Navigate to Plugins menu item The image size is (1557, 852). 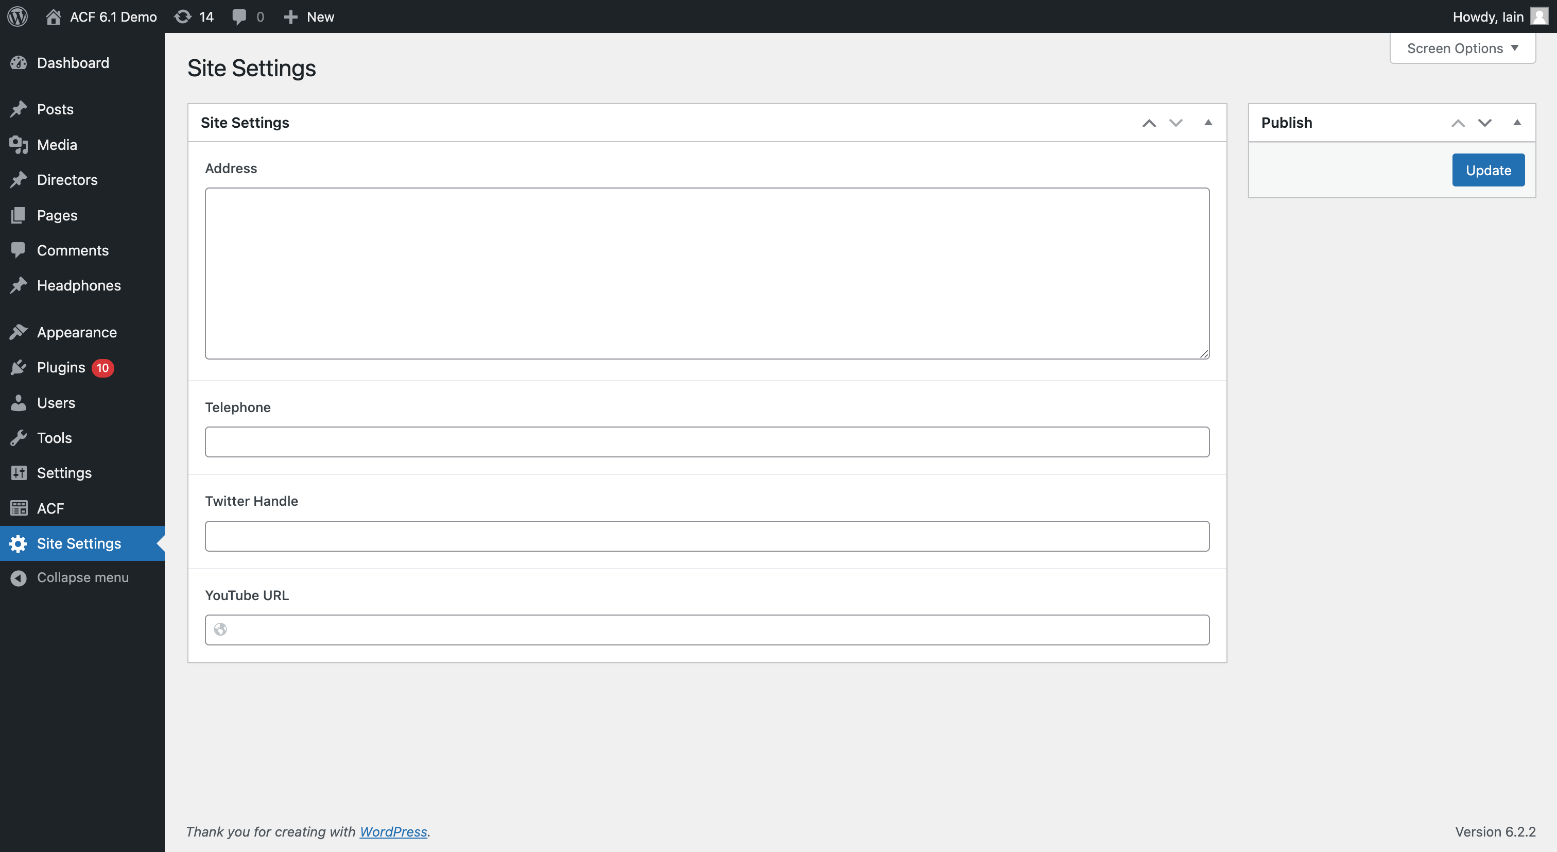point(61,367)
